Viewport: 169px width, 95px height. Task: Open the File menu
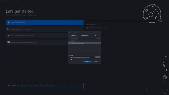click(x=4, y=1)
